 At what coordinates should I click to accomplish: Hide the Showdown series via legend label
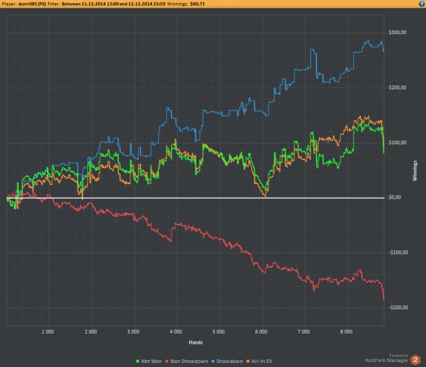point(229,362)
